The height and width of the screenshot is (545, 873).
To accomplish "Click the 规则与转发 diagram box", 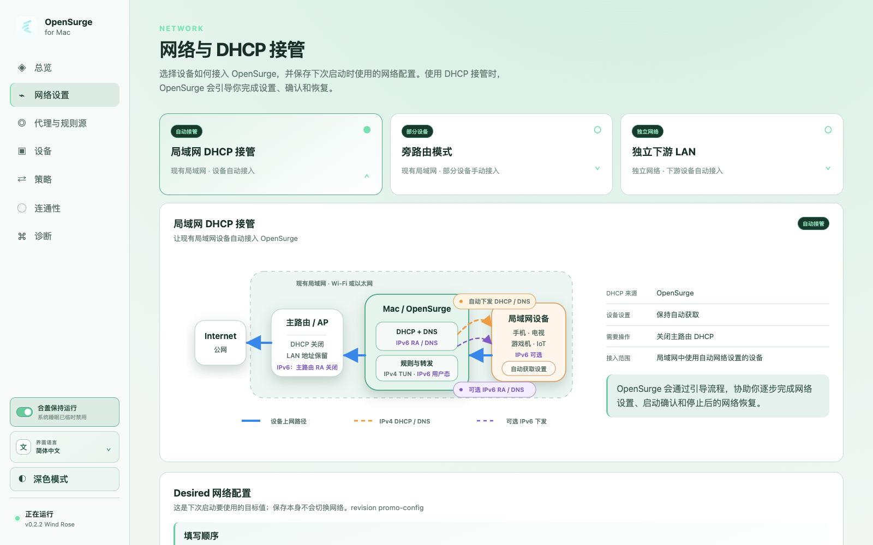I will tap(417, 368).
